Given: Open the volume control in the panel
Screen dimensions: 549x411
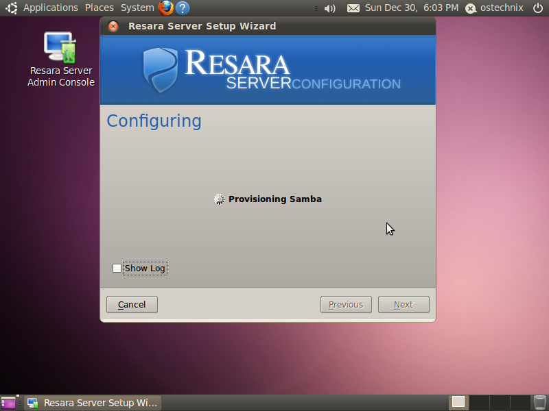Looking at the screenshot, I should pyautogui.click(x=329, y=8).
